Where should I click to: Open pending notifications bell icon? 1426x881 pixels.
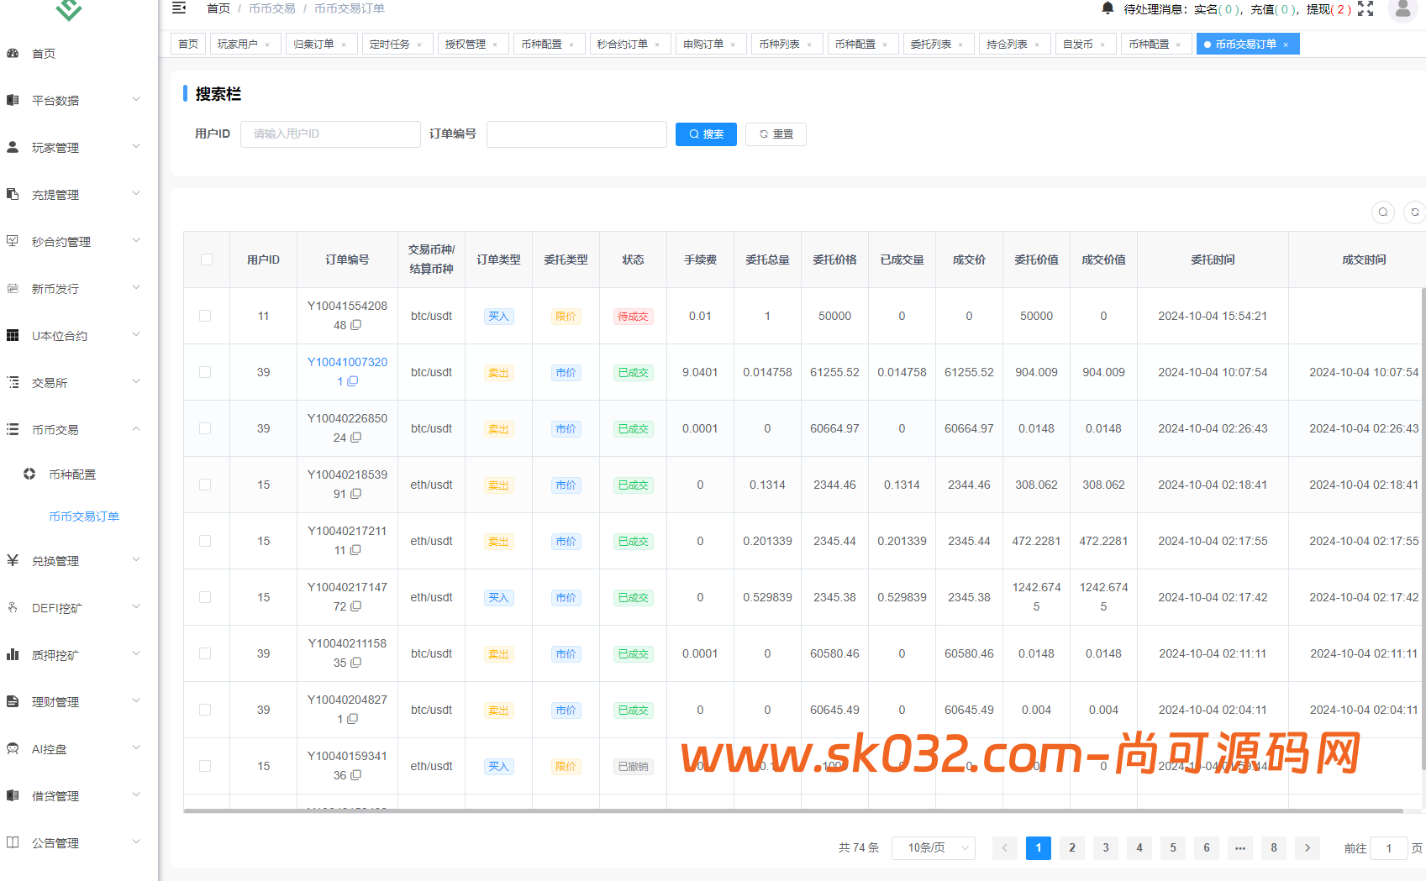pos(1108,8)
